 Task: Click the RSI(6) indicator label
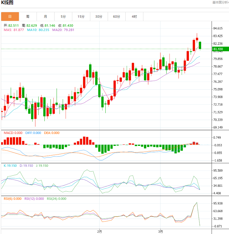[12, 199]
